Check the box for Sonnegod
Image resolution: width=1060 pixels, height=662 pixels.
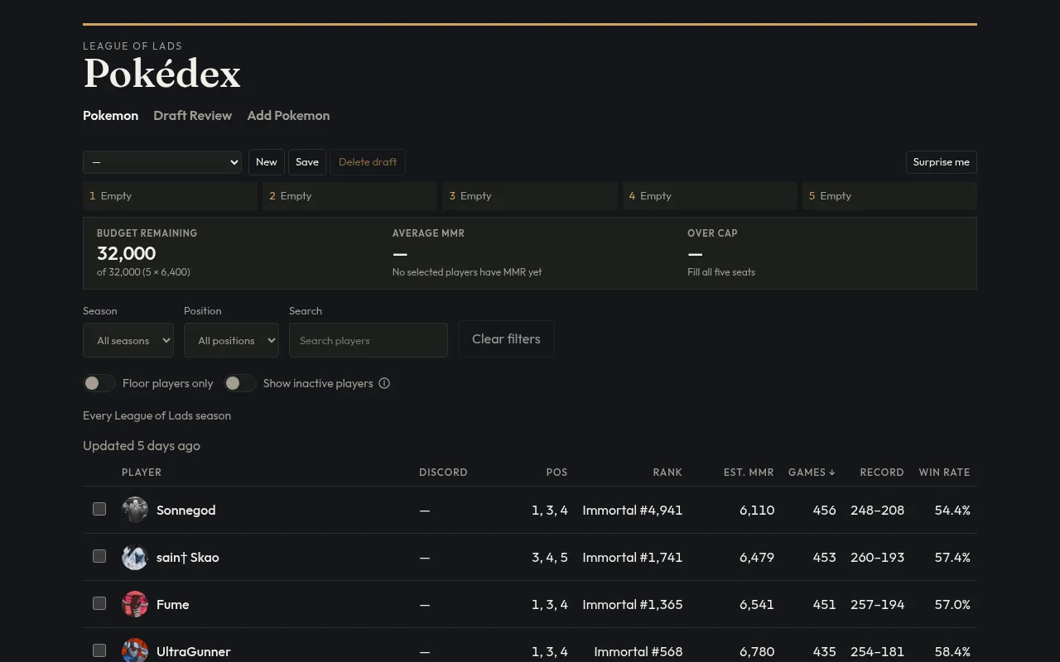(99, 509)
